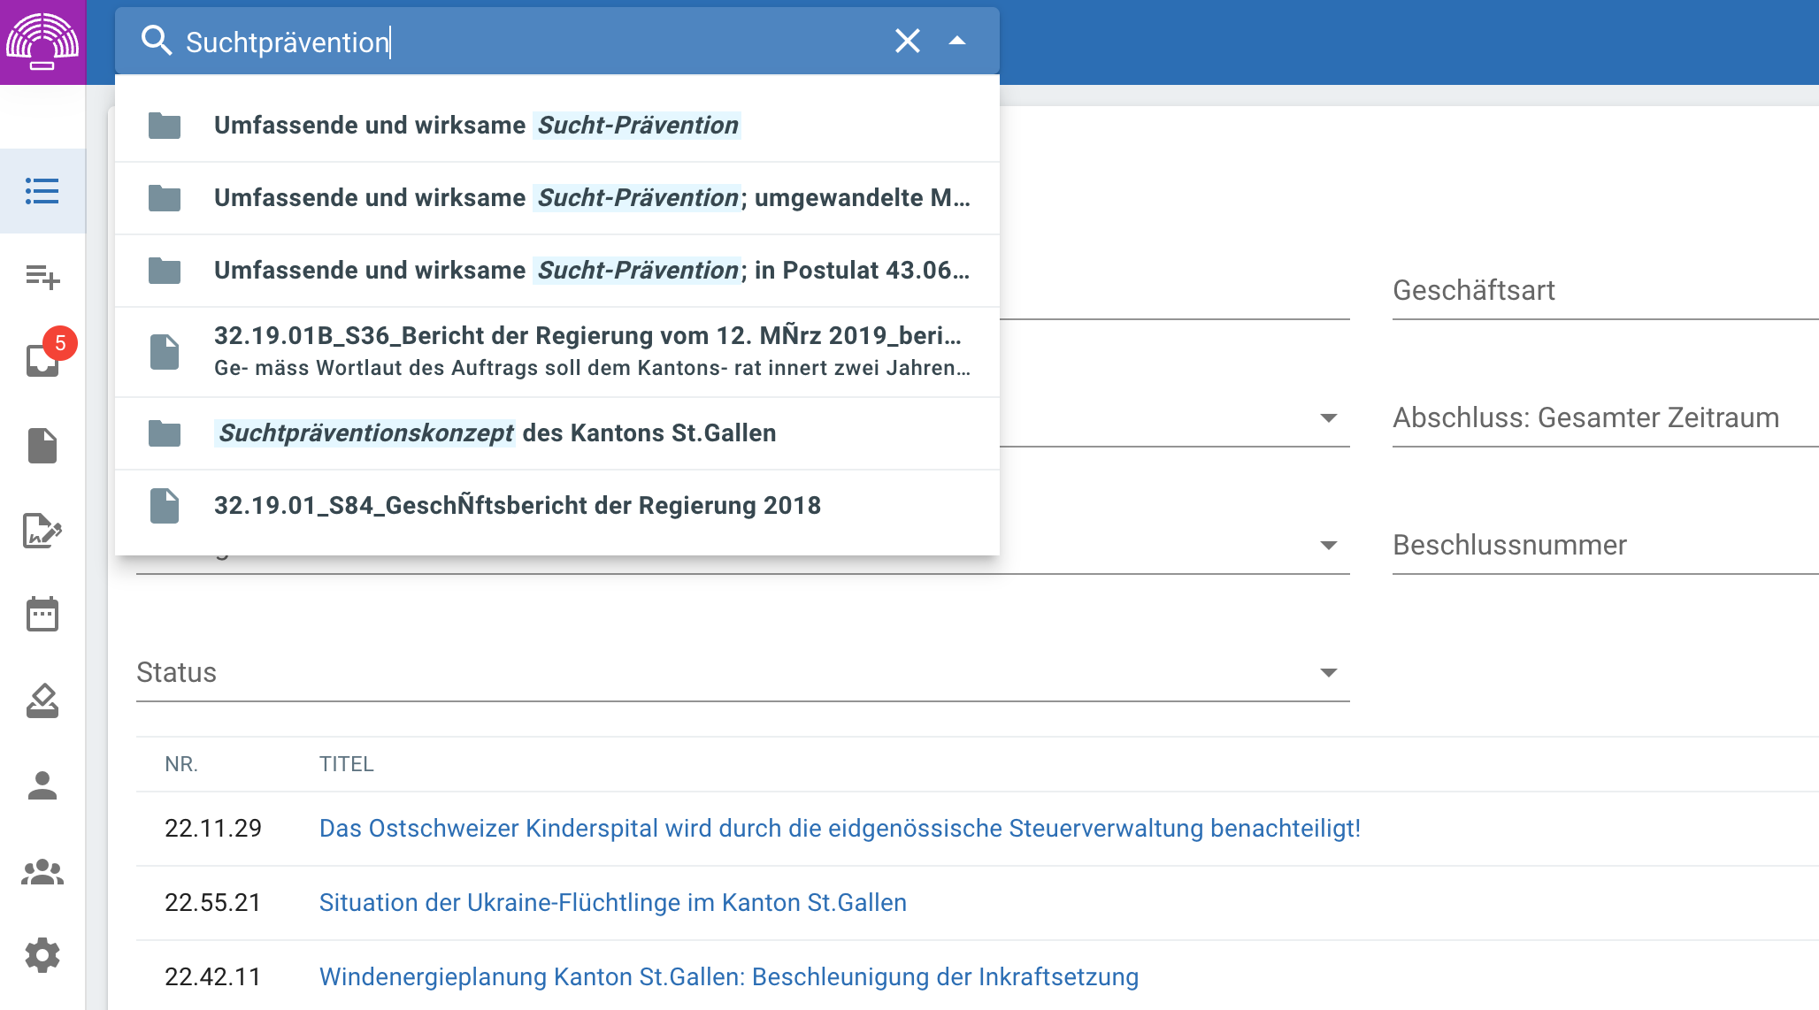The image size is (1819, 1010).
Task: Select the Suchtpräventionskonzept des Kantons St.Gallen suggestion
Action: pos(495,433)
